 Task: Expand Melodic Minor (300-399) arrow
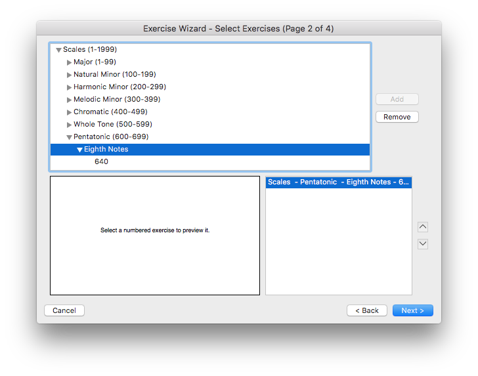click(69, 100)
